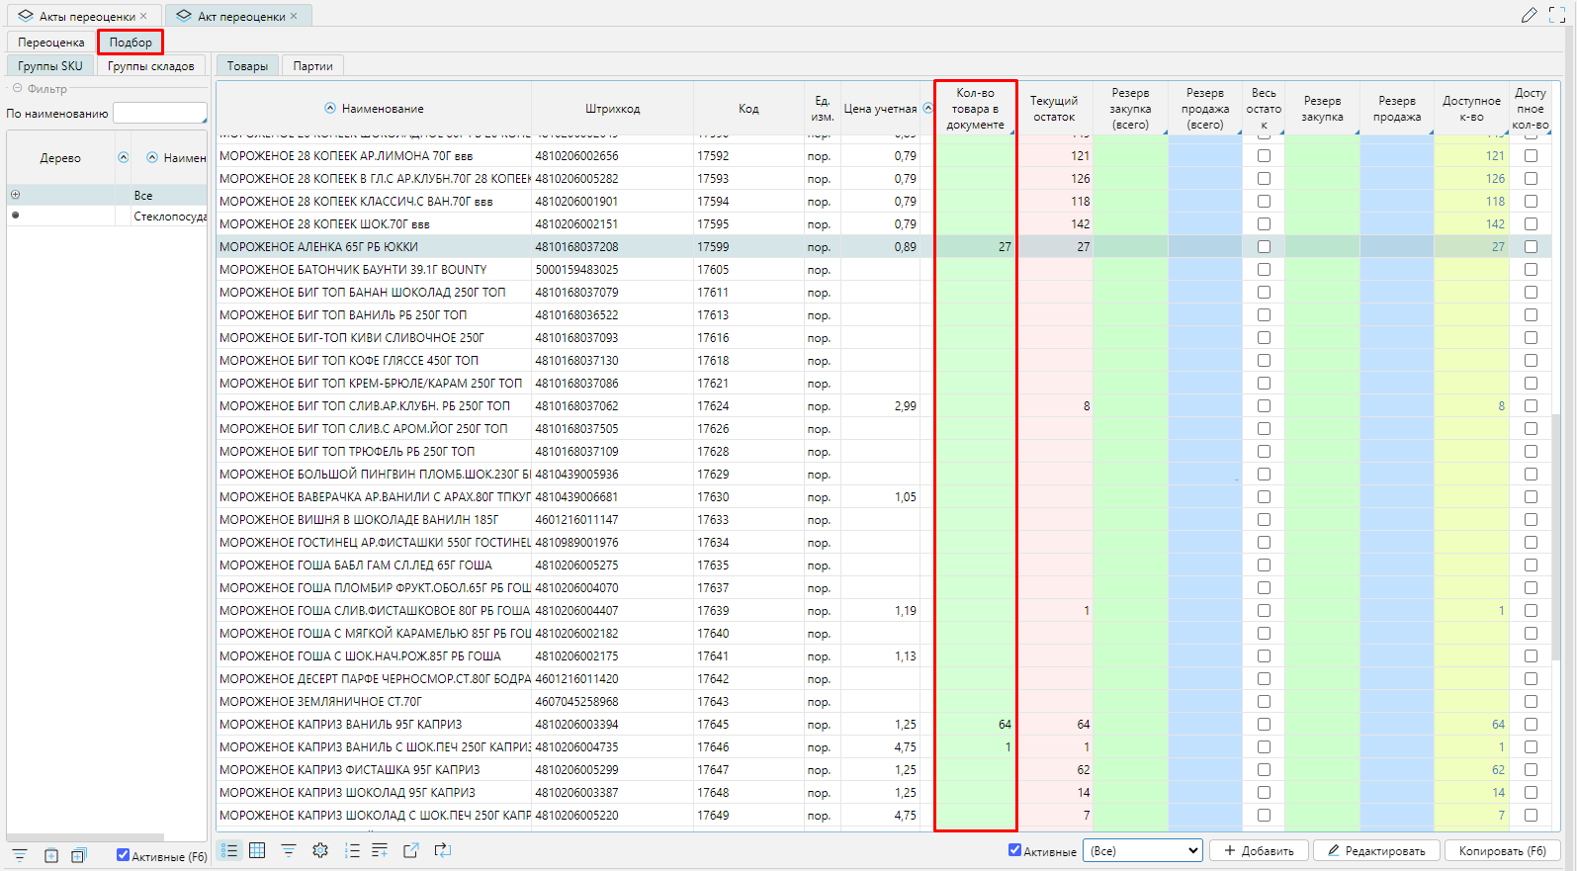Switch to grid table view icon
The width and height of the screenshot is (1577, 871).
pos(257,850)
